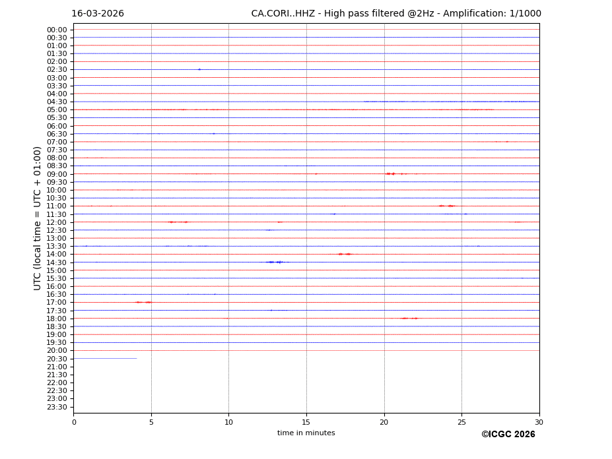This screenshot has width=612, height=459.
Task: Click the ©ICGC 2026 copyright text
Action: point(508,434)
